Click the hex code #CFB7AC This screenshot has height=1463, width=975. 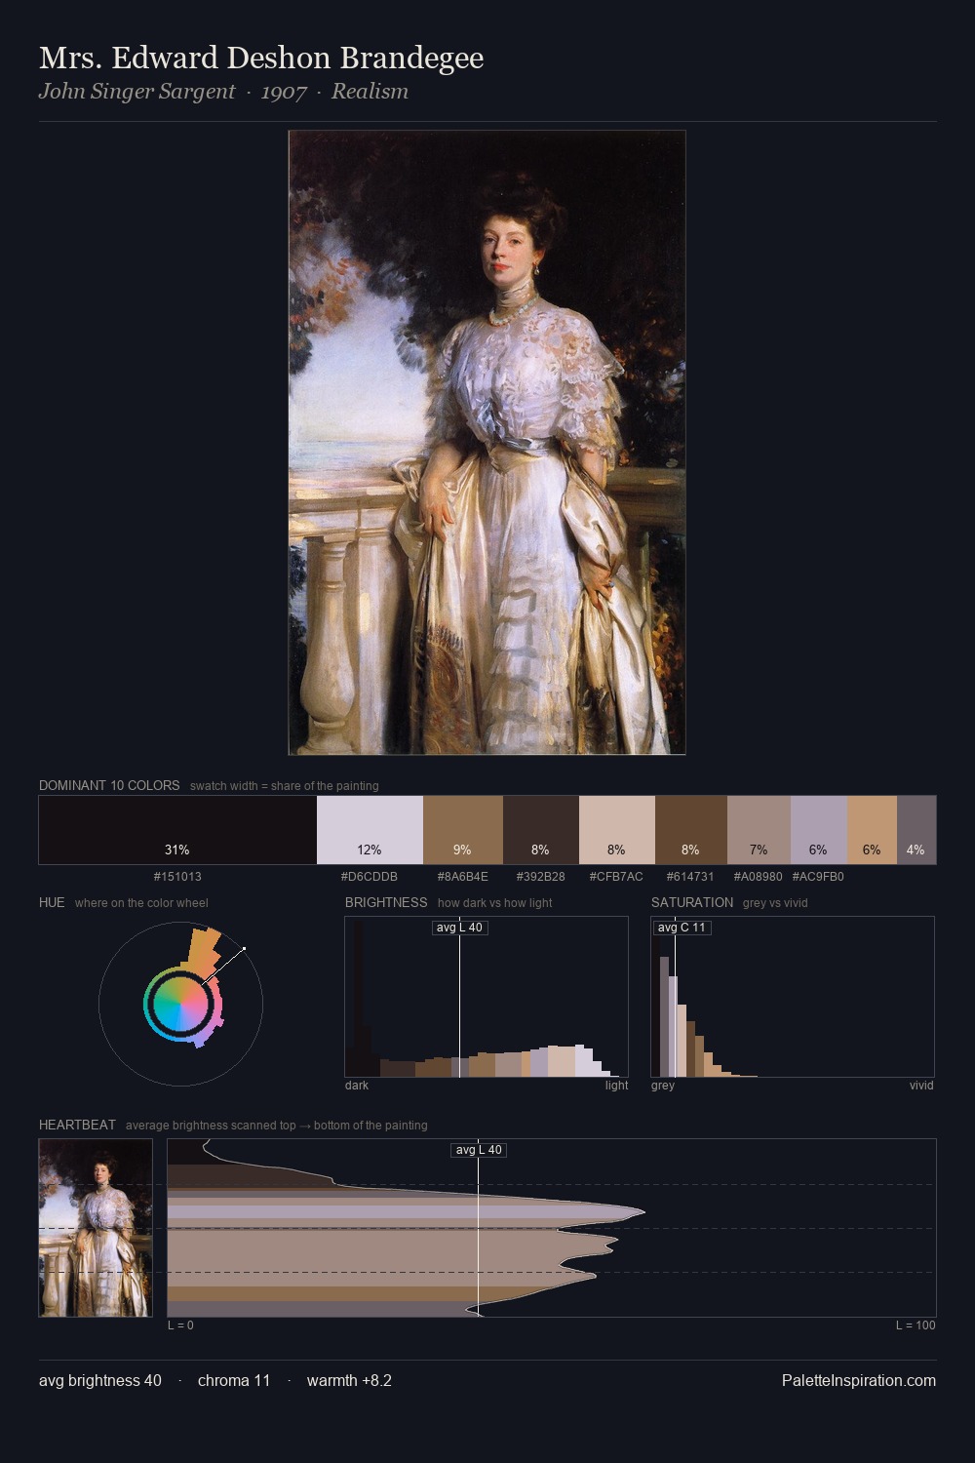pyautogui.click(x=616, y=877)
